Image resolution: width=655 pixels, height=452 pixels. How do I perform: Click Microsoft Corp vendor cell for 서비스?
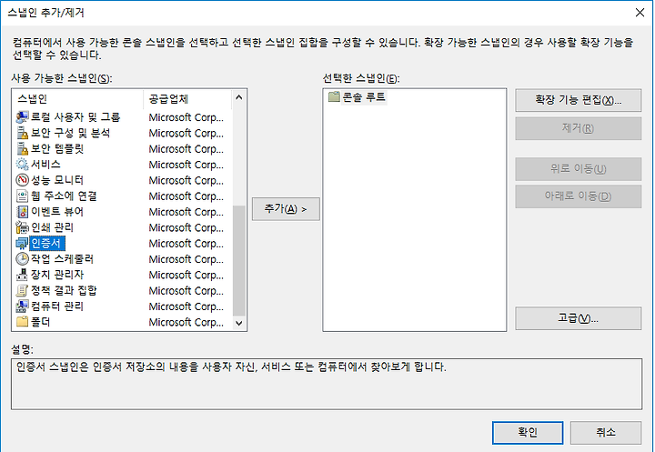[186, 165]
